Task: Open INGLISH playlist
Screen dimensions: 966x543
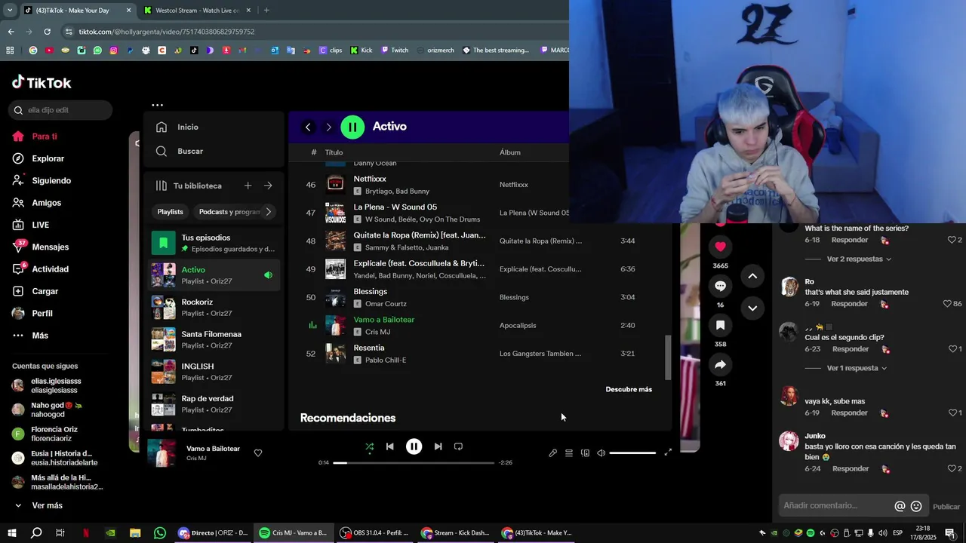Action: point(214,372)
